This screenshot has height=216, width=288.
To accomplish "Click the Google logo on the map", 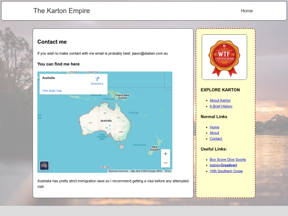I will point(105,167).
